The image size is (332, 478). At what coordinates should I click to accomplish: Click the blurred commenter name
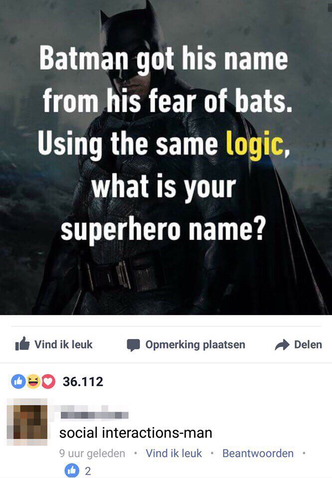tap(94, 413)
